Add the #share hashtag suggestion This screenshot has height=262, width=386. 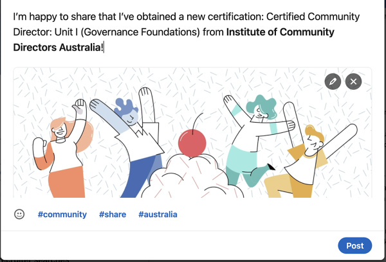[x=113, y=214]
